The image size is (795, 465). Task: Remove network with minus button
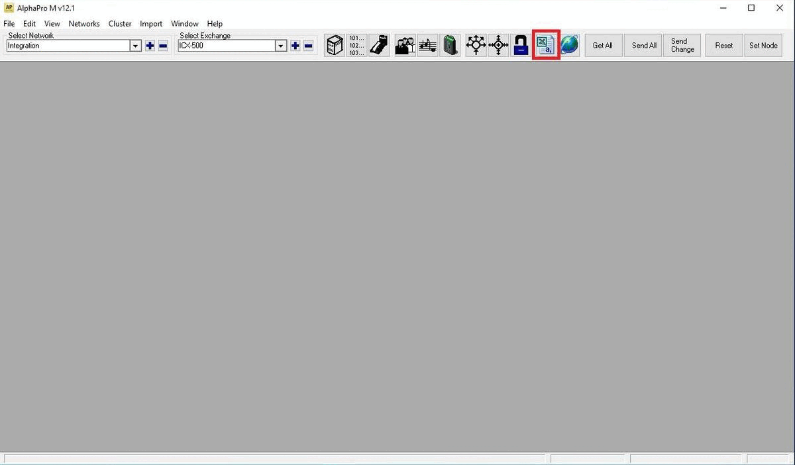163,46
